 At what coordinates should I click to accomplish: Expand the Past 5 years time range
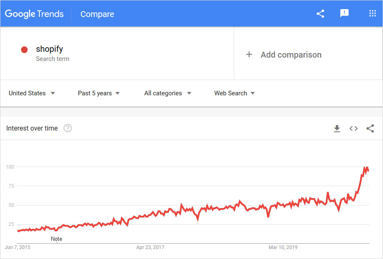[99, 93]
